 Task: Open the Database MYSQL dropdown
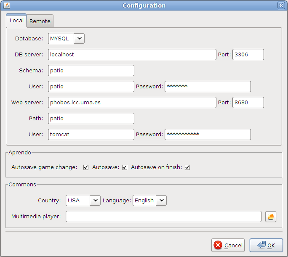79,39
